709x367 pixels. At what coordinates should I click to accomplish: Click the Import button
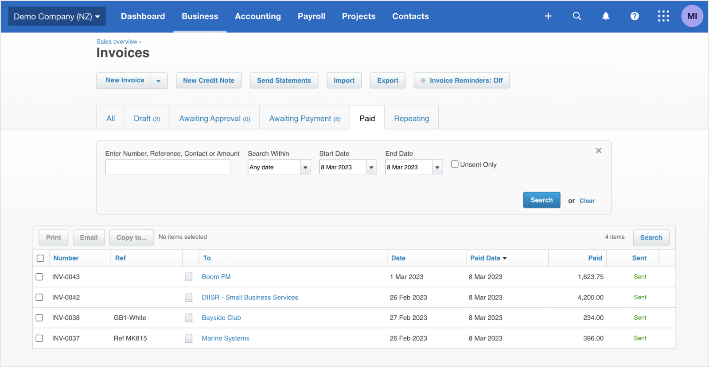344,80
